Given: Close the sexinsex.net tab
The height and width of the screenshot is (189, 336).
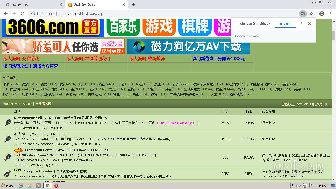Looking at the screenshot, I should [61, 4].
